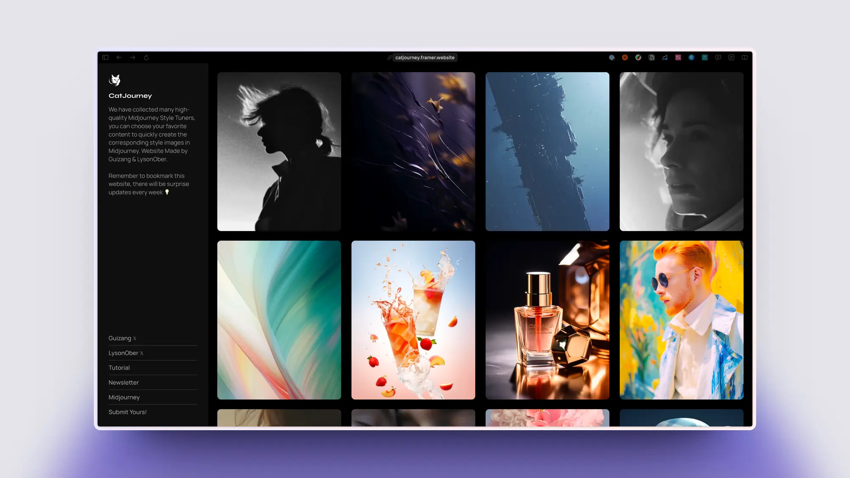The image size is (850, 478).
Task: Open the partially visible pink flower thumbnail
Action: point(547,418)
